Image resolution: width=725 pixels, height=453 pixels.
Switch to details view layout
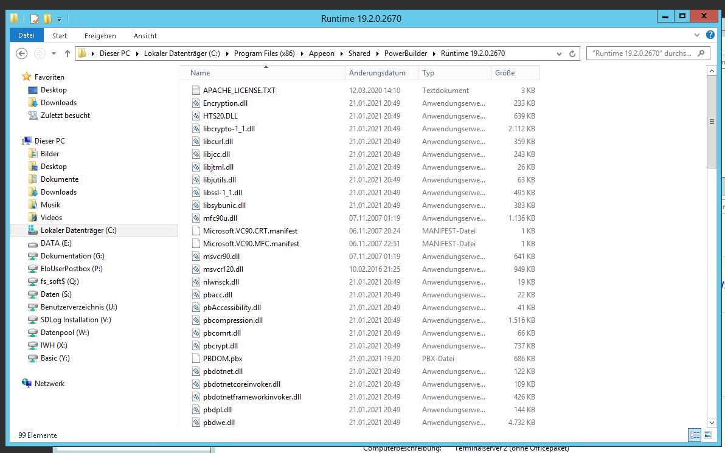695,435
